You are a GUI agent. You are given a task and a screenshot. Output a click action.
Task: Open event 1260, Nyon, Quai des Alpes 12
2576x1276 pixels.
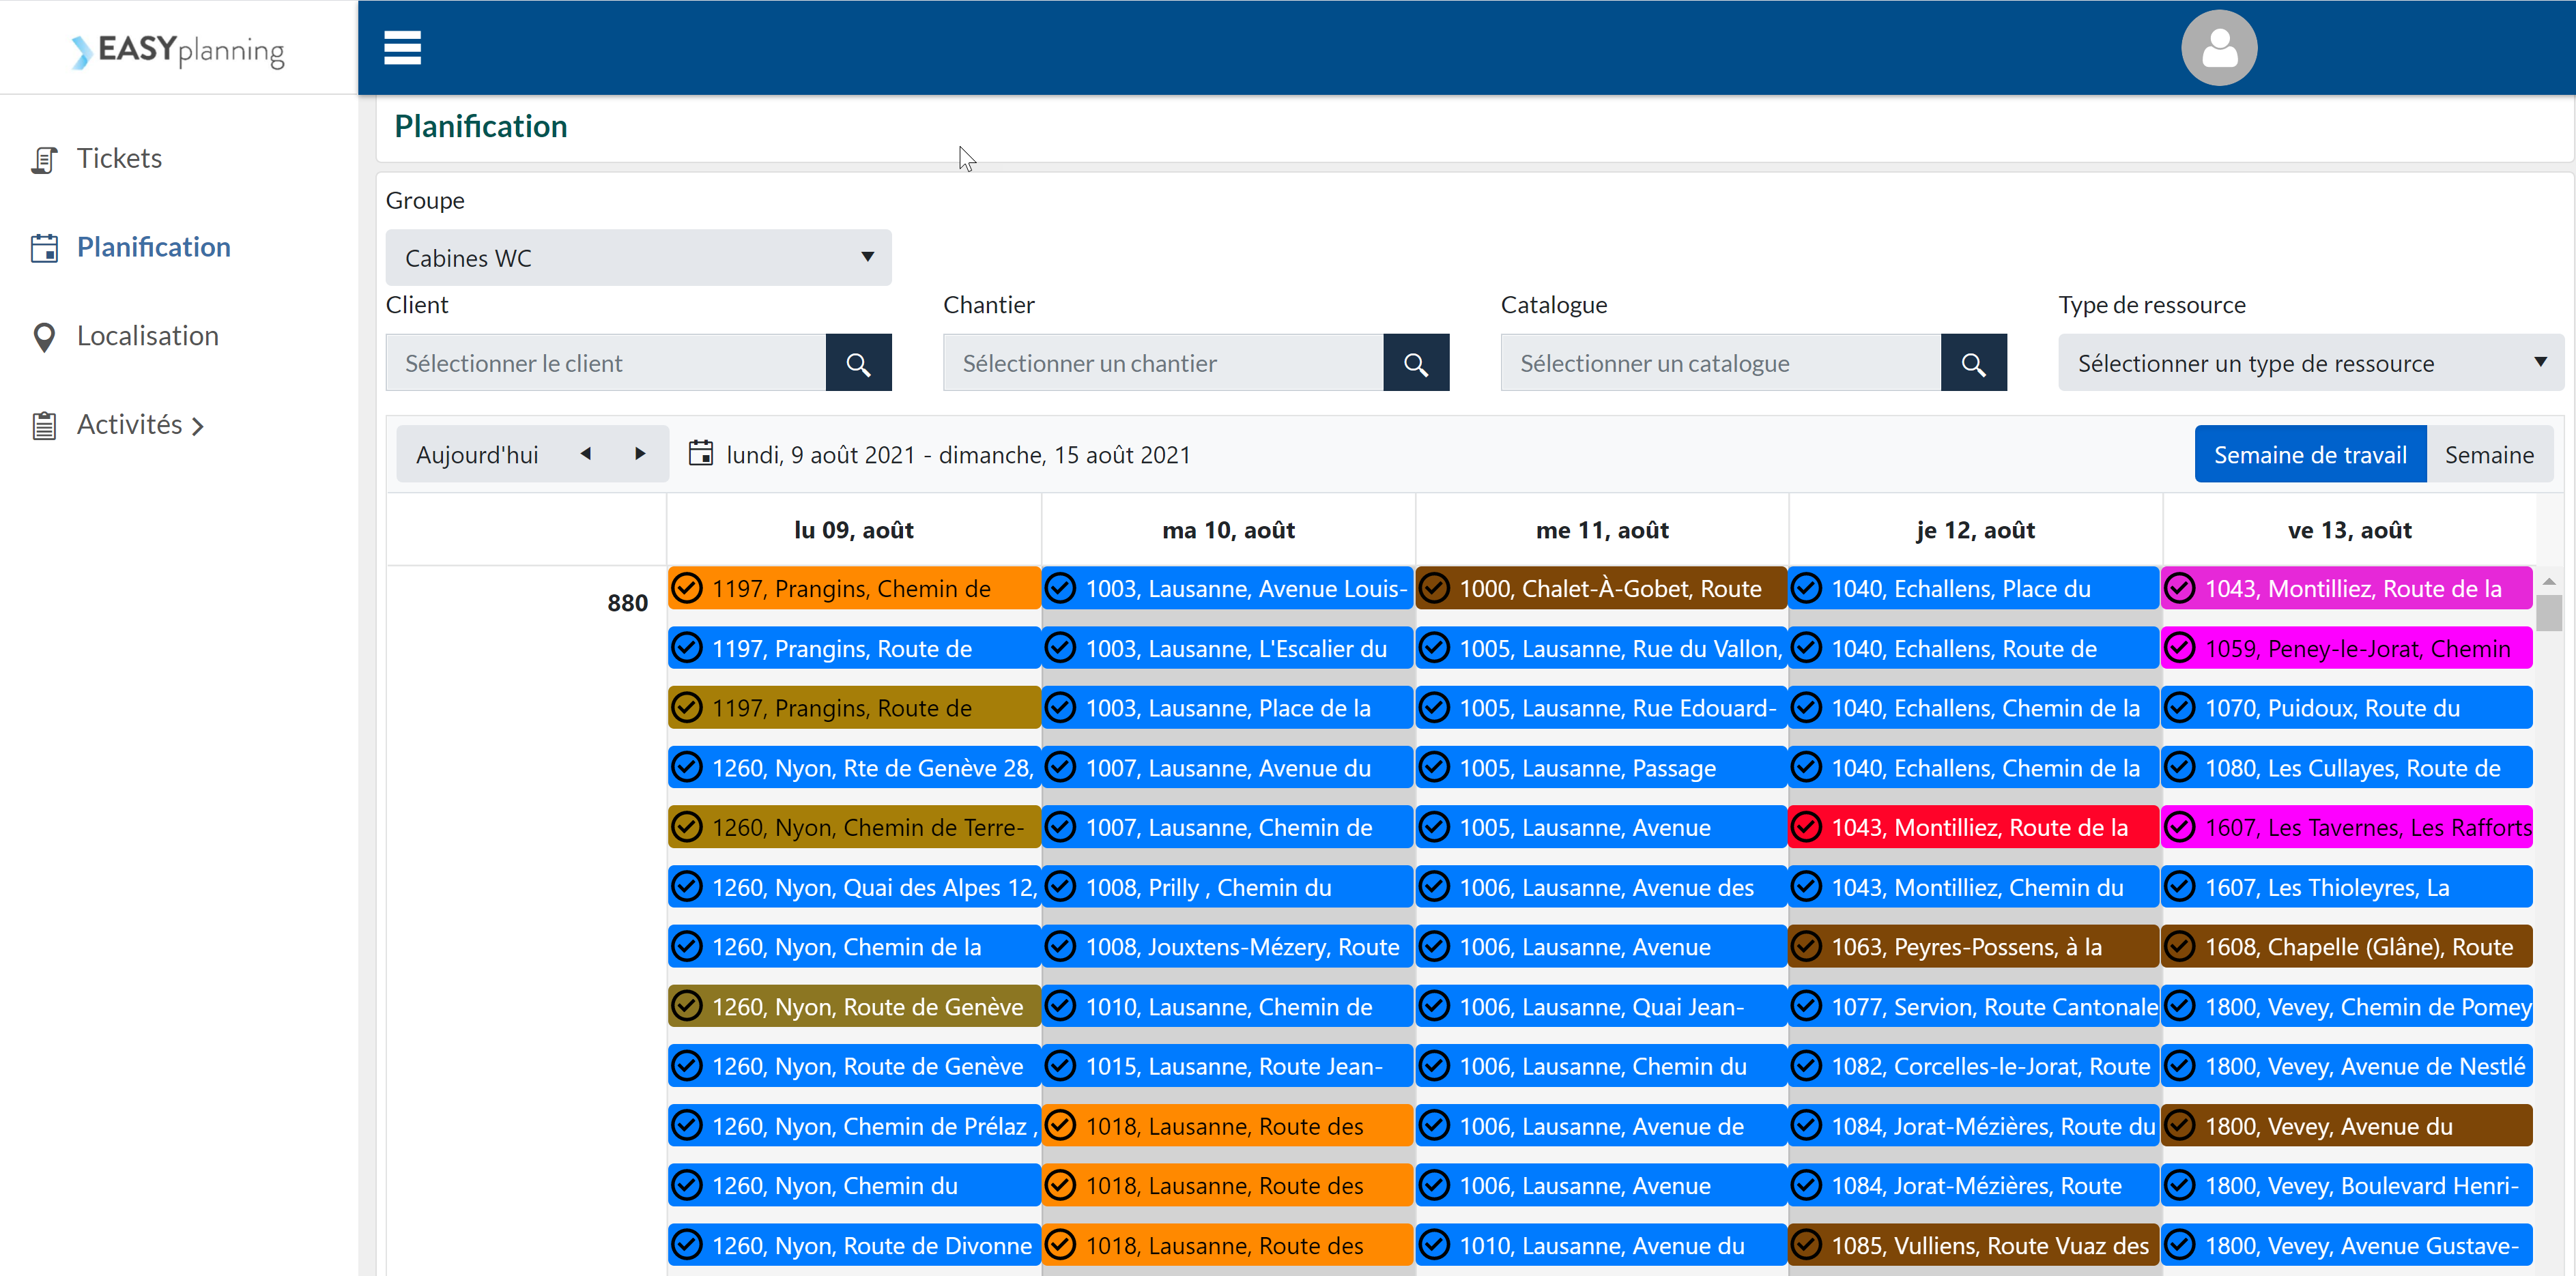pyautogui.click(x=854, y=887)
